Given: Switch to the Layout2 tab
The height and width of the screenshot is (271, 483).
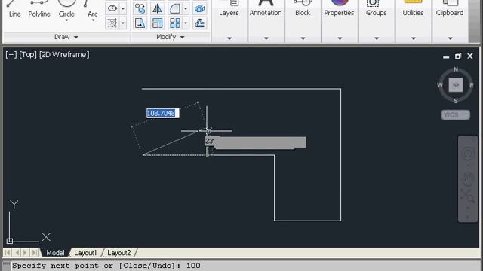Looking at the screenshot, I should [x=119, y=253].
